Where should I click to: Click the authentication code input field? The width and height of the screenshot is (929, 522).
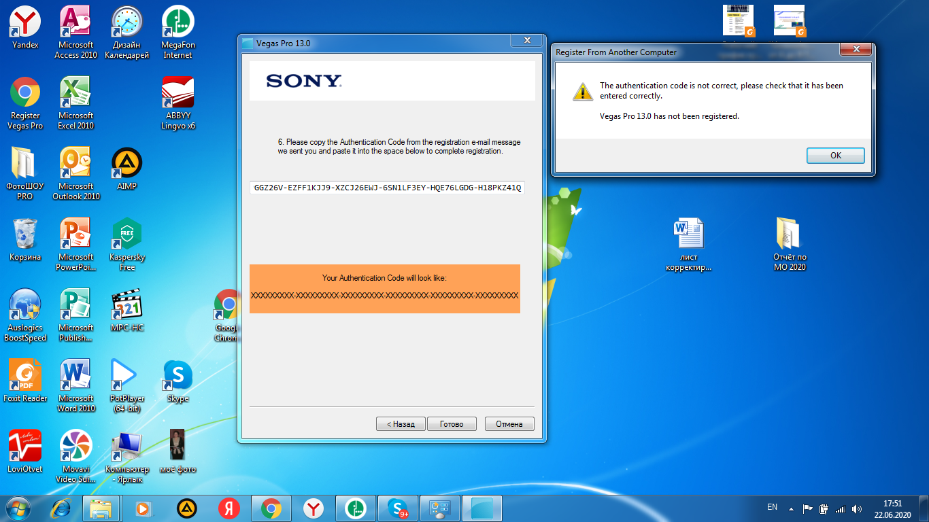click(x=386, y=188)
